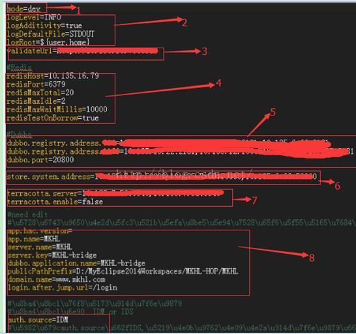356x334 pixels.
Task: Click the logRoot=${user.home} line
Action: pos(48,42)
